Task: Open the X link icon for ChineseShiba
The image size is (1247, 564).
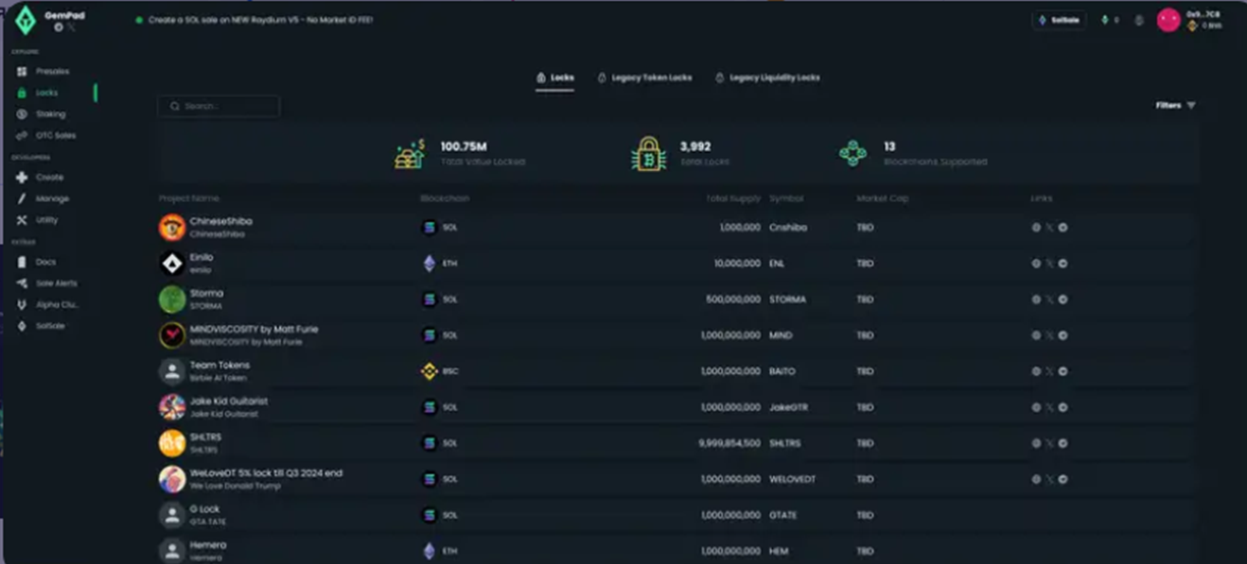Action: coord(1049,228)
